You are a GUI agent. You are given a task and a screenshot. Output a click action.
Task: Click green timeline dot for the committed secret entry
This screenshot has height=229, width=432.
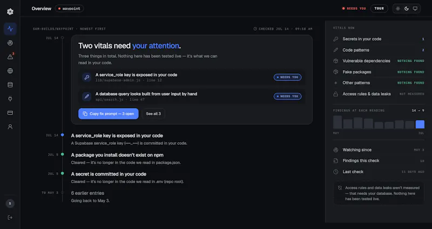tap(63, 173)
